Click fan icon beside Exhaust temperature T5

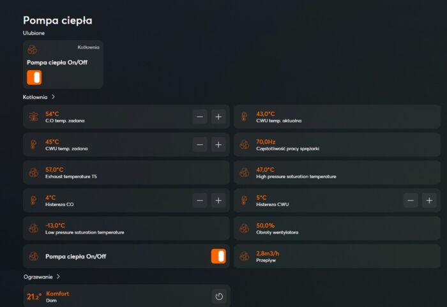(x=33, y=172)
